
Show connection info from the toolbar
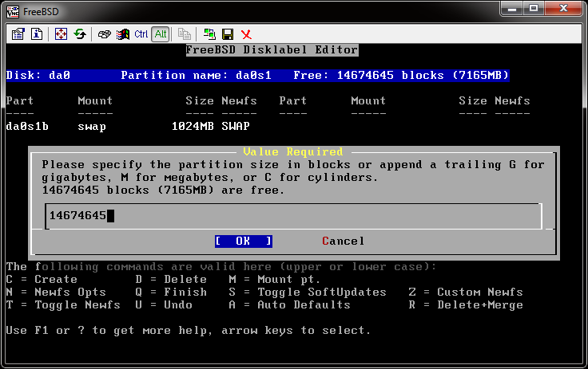37,34
